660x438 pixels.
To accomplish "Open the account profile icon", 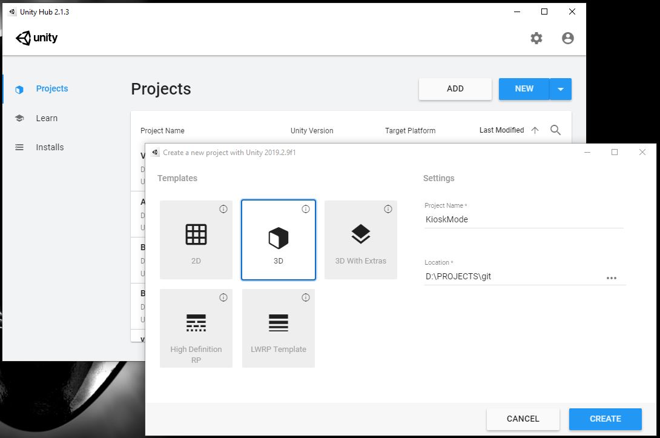I will tap(568, 38).
